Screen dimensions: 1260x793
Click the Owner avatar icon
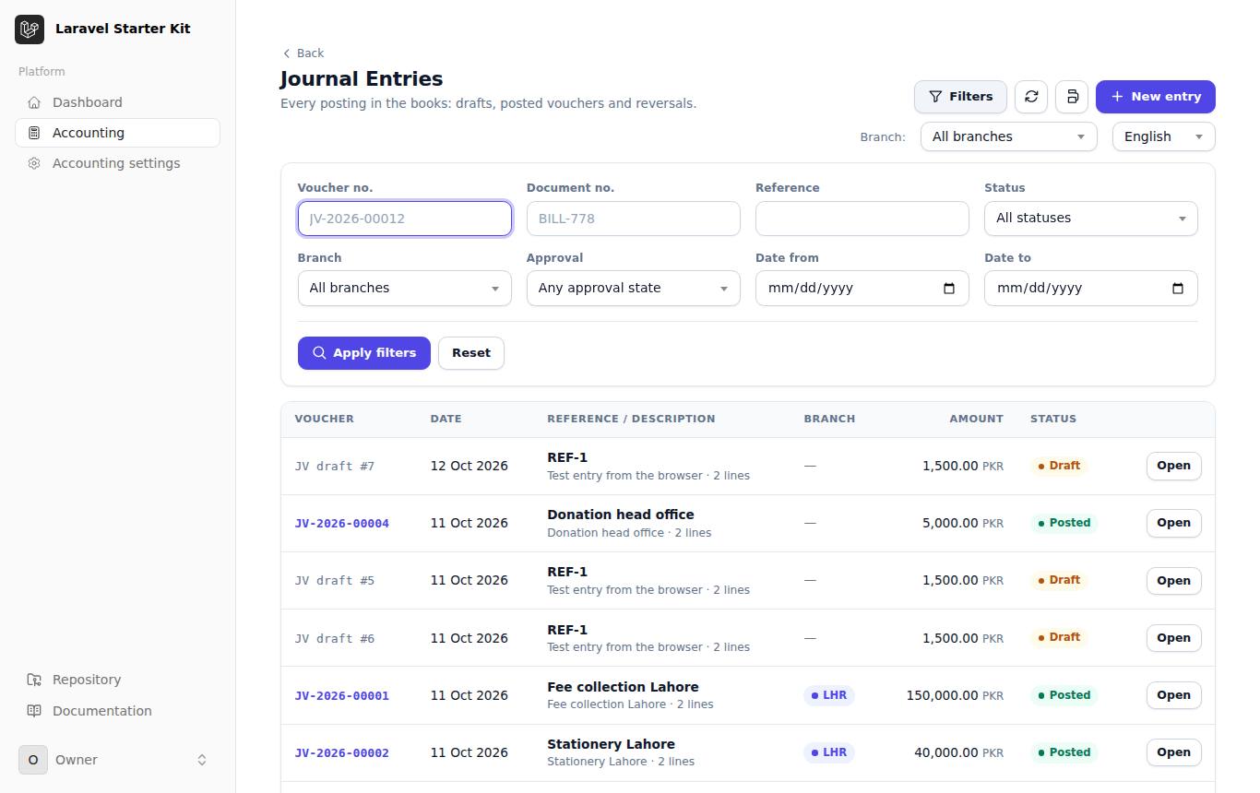(33, 760)
